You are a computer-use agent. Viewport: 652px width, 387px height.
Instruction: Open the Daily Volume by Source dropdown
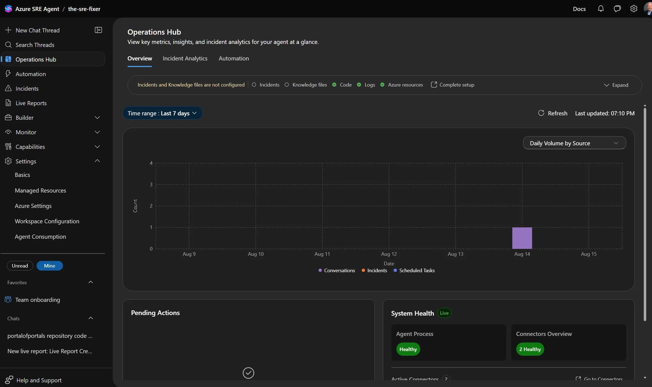coord(574,143)
